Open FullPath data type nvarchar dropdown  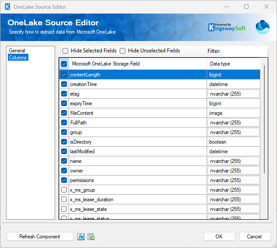tap(233, 123)
